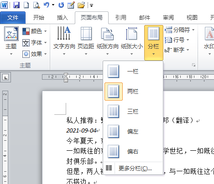This screenshot has height=184, width=214.
Task: Create a new blank document icon
Action: tap(26, 5)
